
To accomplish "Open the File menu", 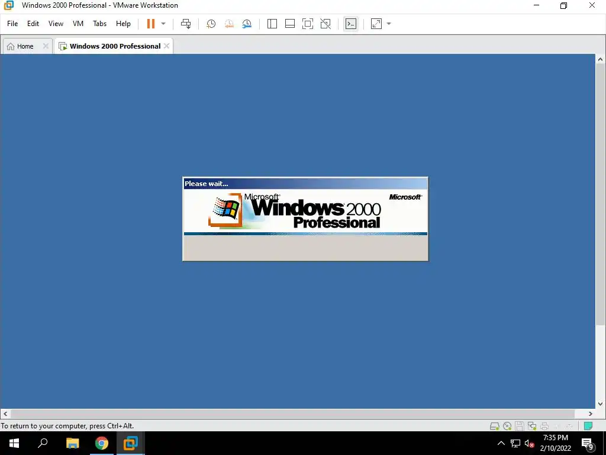I will pos(12,24).
